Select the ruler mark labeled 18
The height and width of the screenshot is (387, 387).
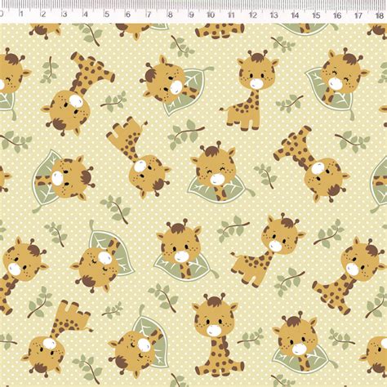(x=380, y=16)
